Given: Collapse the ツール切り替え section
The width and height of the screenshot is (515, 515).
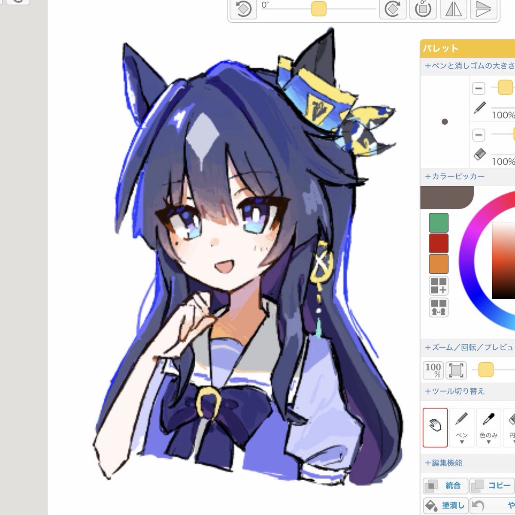Looking at the screenshot, I should click(455, 391).
